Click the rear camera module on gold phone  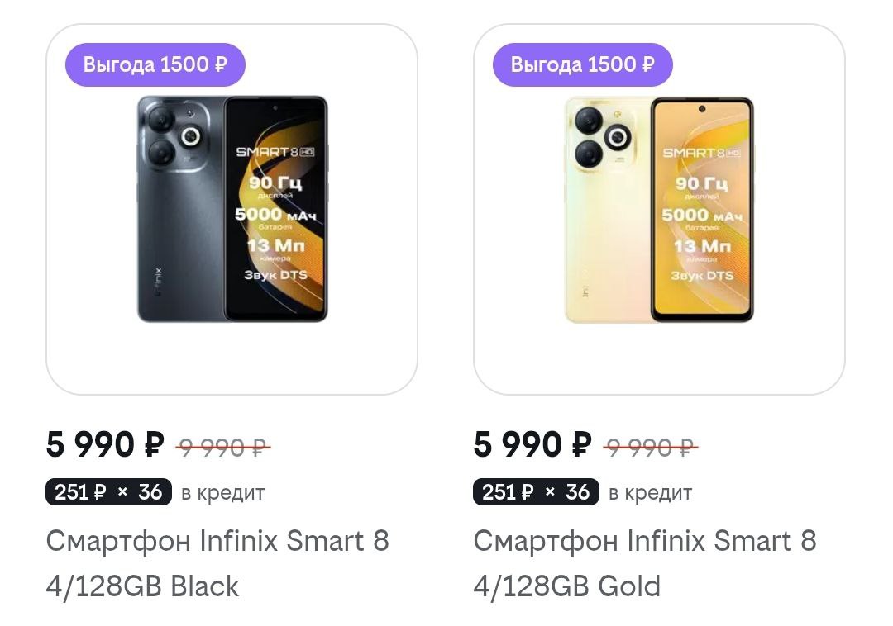(x=603, y=137)
